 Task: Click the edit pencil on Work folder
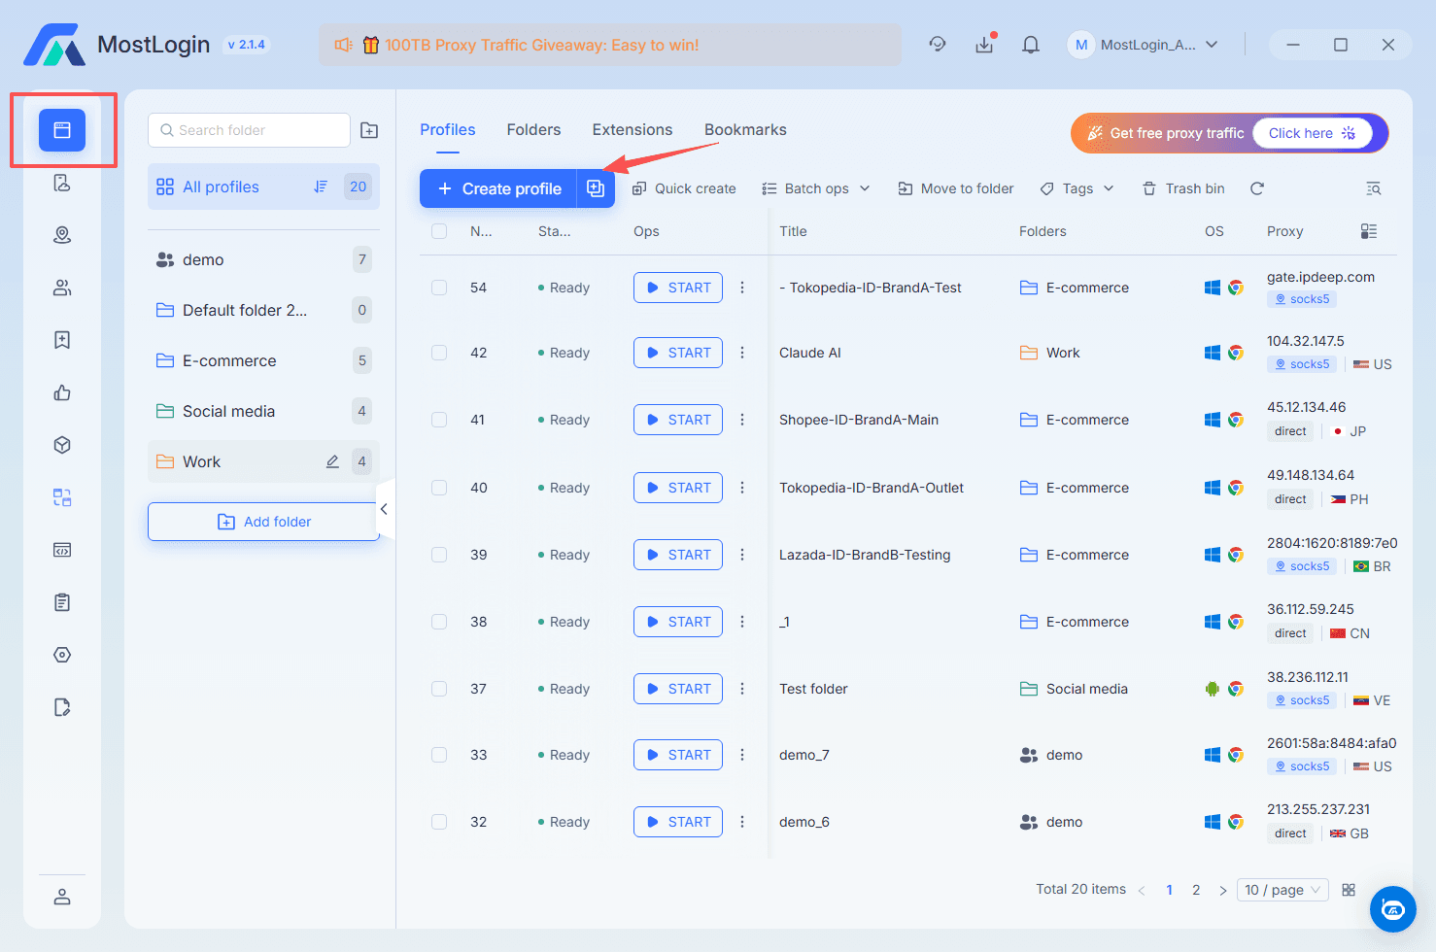(332, 461)
